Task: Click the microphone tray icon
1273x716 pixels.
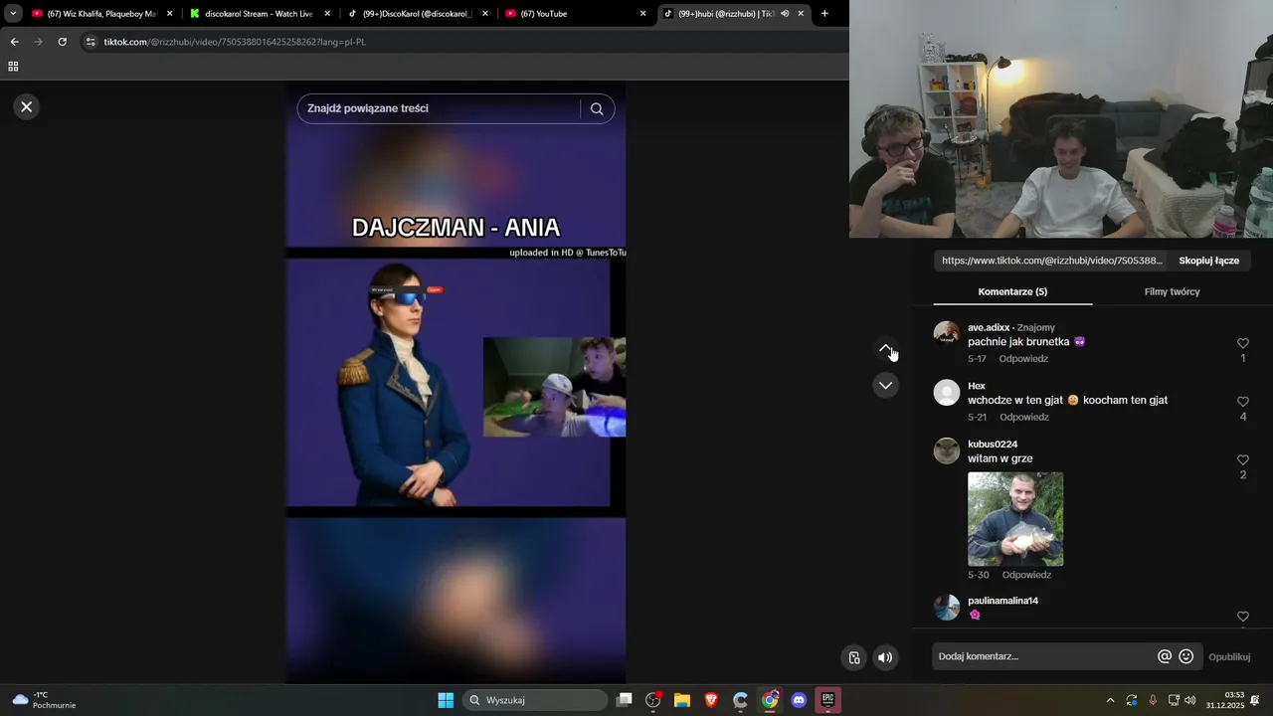Action: [1153, 700]
